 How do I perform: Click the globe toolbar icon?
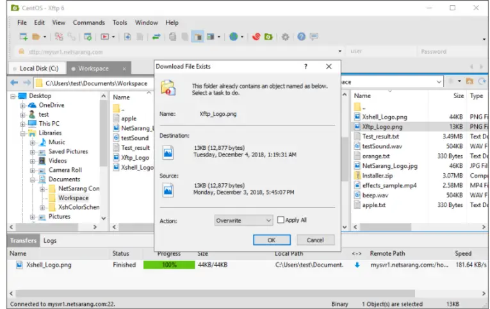(x=233, y=37)
